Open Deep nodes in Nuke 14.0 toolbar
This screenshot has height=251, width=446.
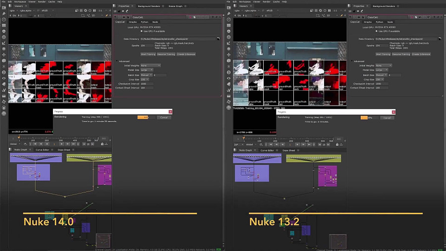(x=3, y=72)
